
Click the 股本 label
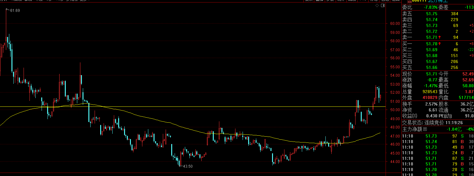[x=444, y=104]
